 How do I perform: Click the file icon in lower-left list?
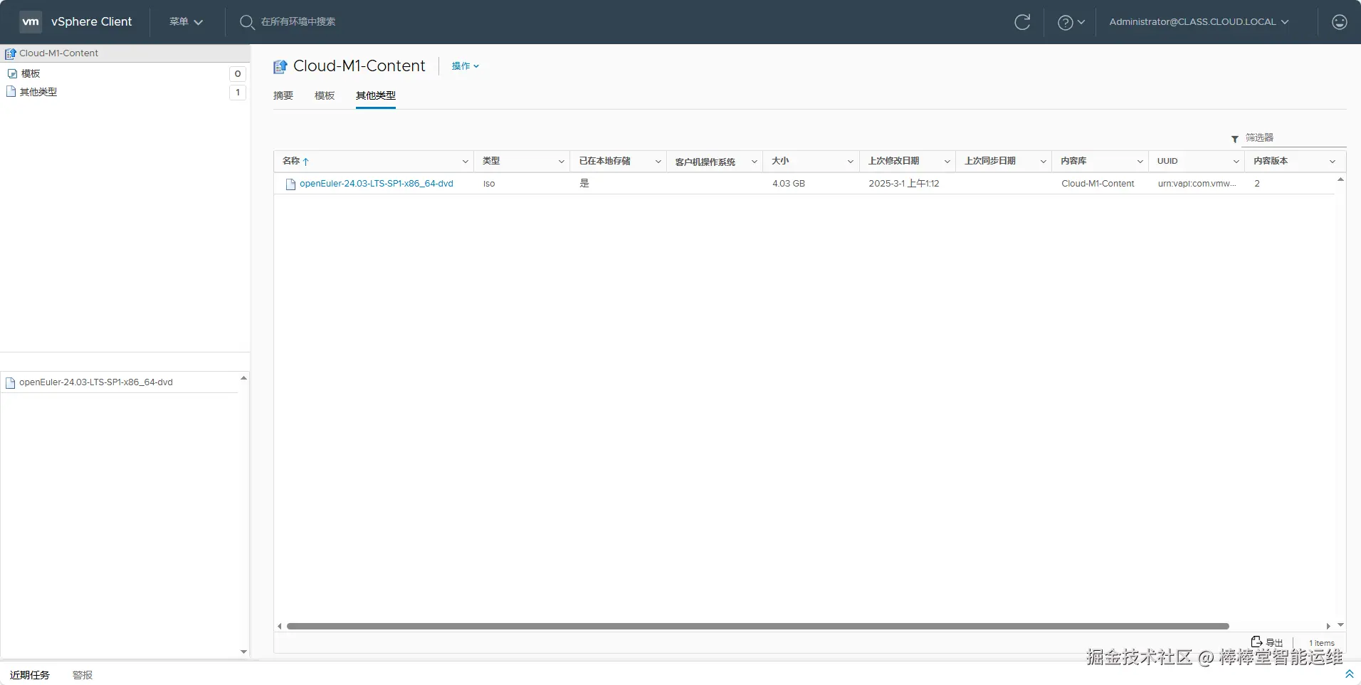pos(11,383)
